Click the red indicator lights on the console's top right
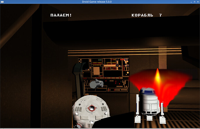The image size is (200, 129). 125,61
